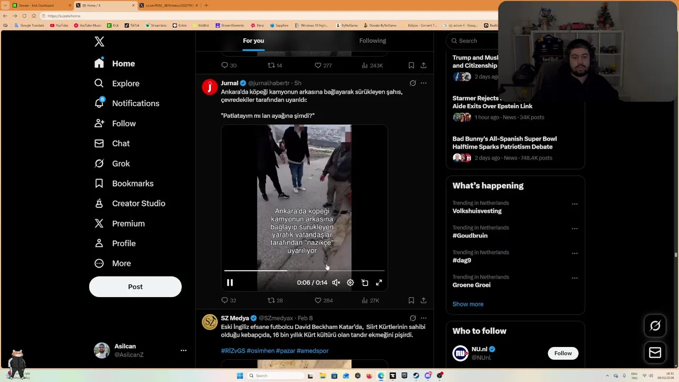Open Grok icon on SZ Medya post
Image resolution: width=679 pixels, height=382 pixels.
(413, 318)
